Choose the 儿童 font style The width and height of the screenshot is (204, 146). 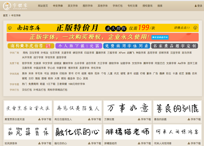(x=110, y=74)
